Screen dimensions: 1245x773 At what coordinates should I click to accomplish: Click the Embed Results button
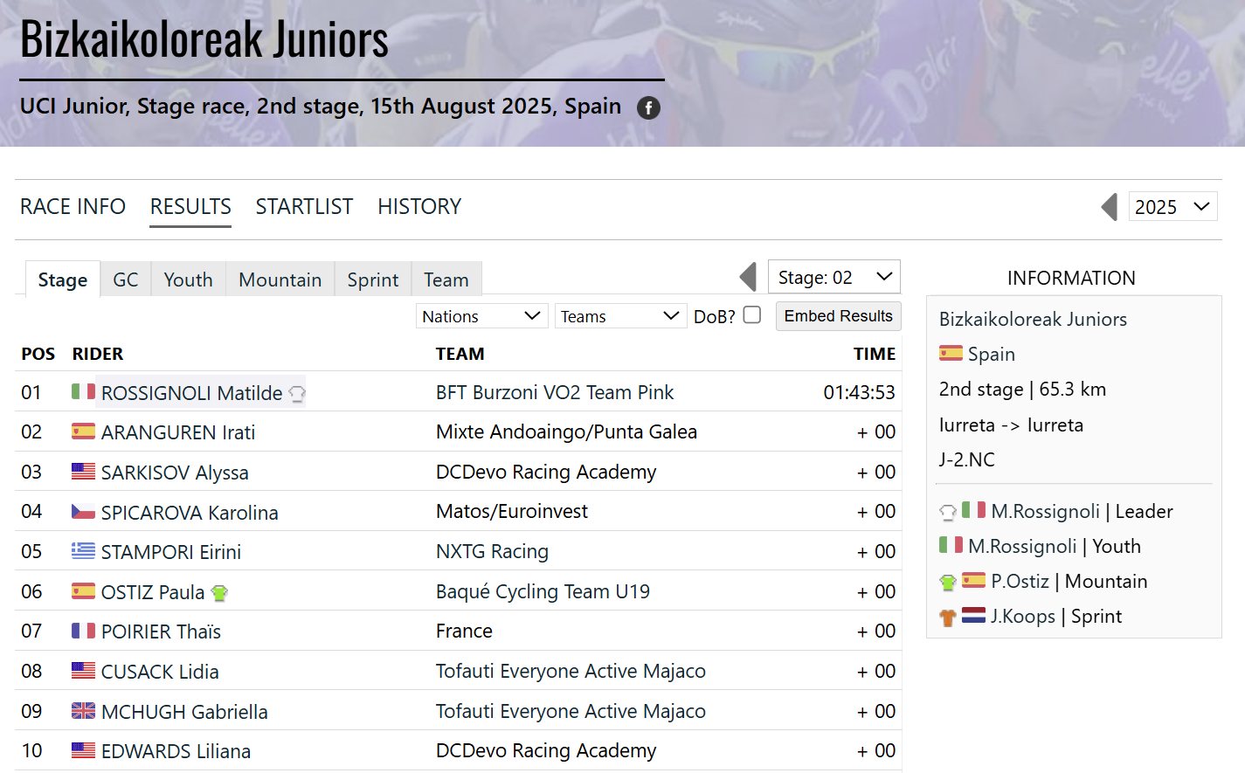click(x=839, y=316)
